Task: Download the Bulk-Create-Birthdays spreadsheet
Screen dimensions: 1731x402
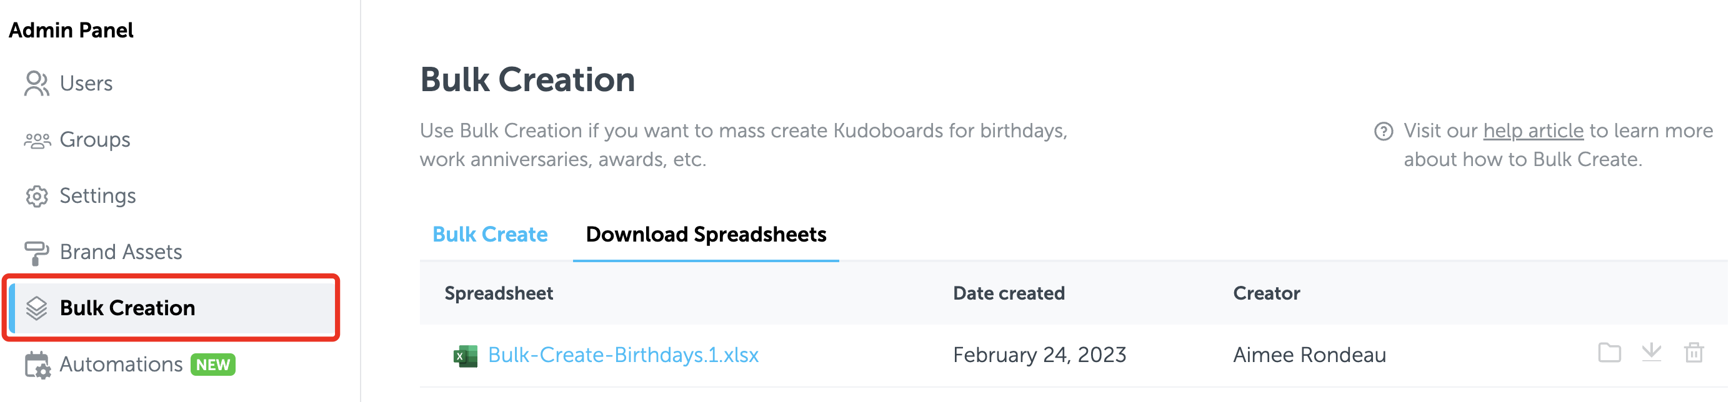Action: [1651, 353]
